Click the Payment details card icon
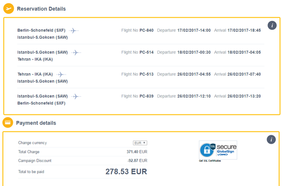The width and height of the screenshot is (282, 186). [x=8, y=123]
